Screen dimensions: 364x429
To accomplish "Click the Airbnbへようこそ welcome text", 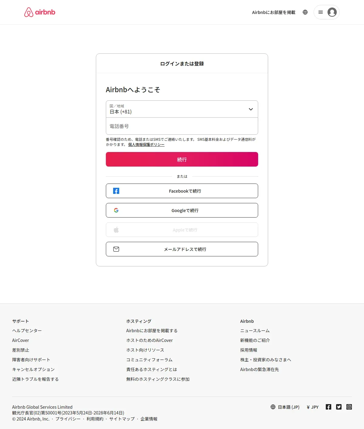I will (133, 90).
